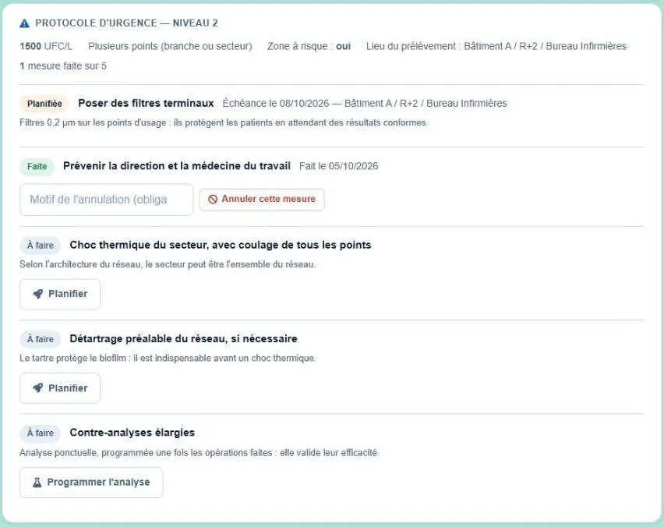Select the title Détartrage préalable du réseau, si nécessaire
664x527 pixels.
[x=183, y=339]
